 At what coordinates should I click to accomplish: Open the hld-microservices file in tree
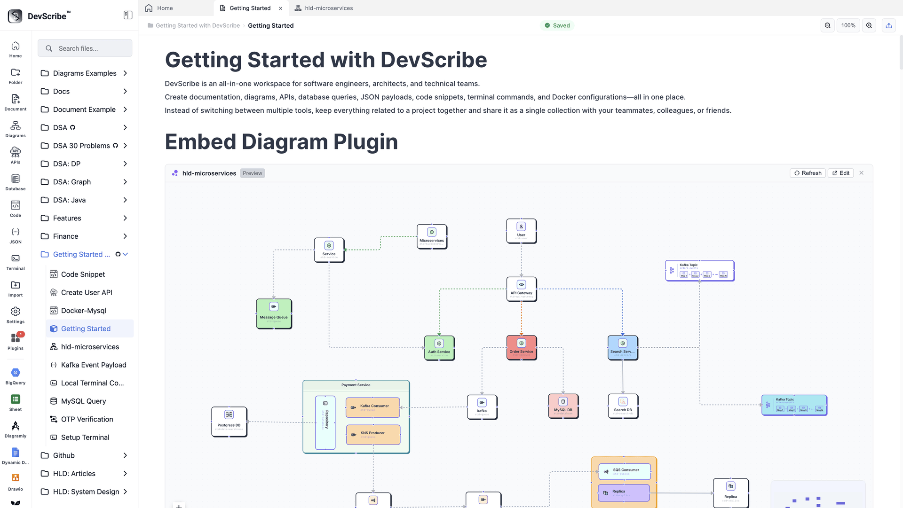coord(90,347)
